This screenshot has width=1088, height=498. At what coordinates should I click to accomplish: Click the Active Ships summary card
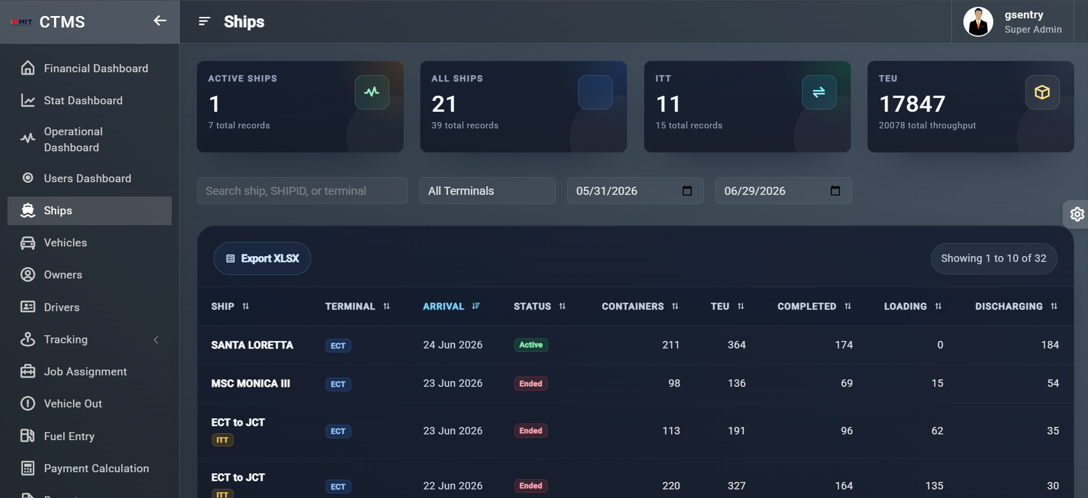[300, 107]
